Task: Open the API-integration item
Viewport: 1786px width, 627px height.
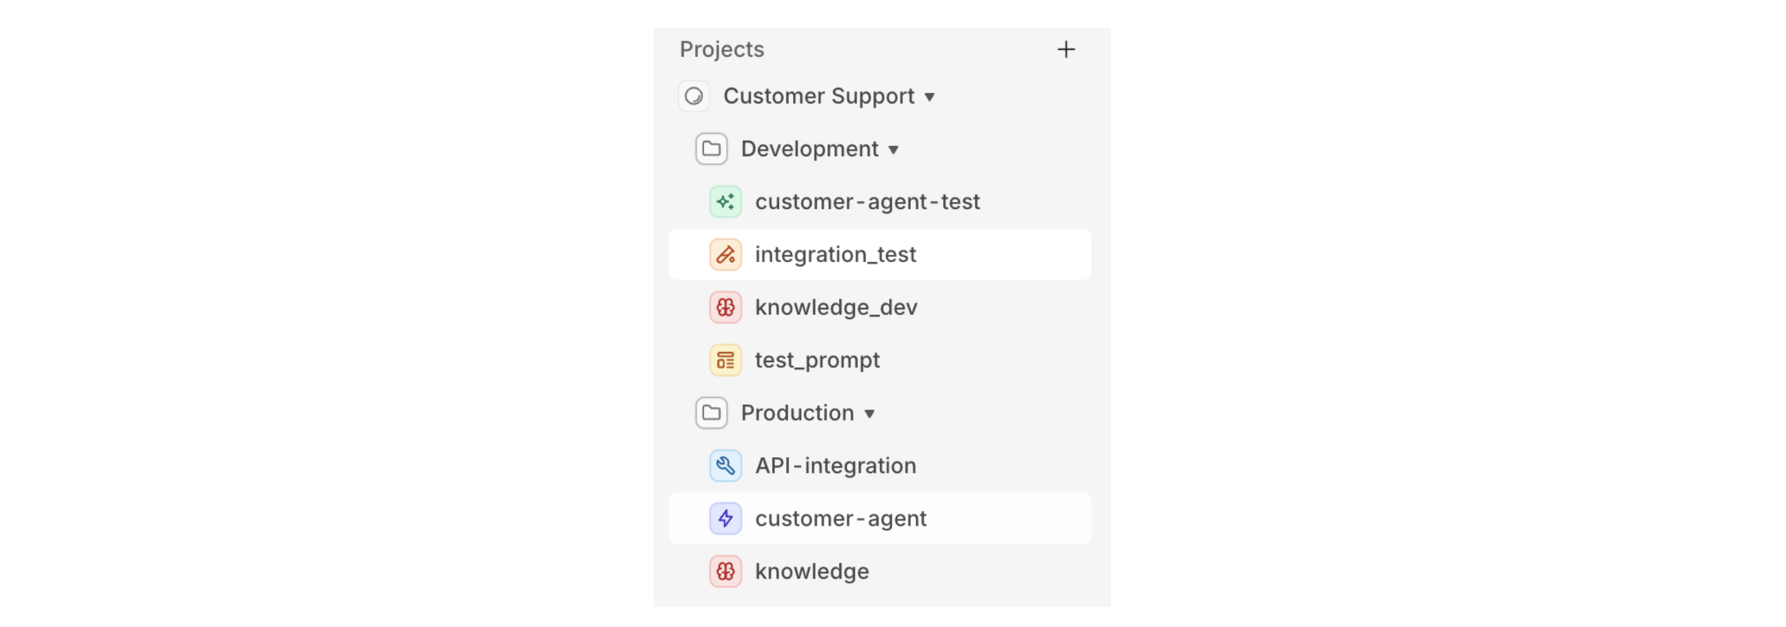Action: pyautogui.click(x=835, y=466)
